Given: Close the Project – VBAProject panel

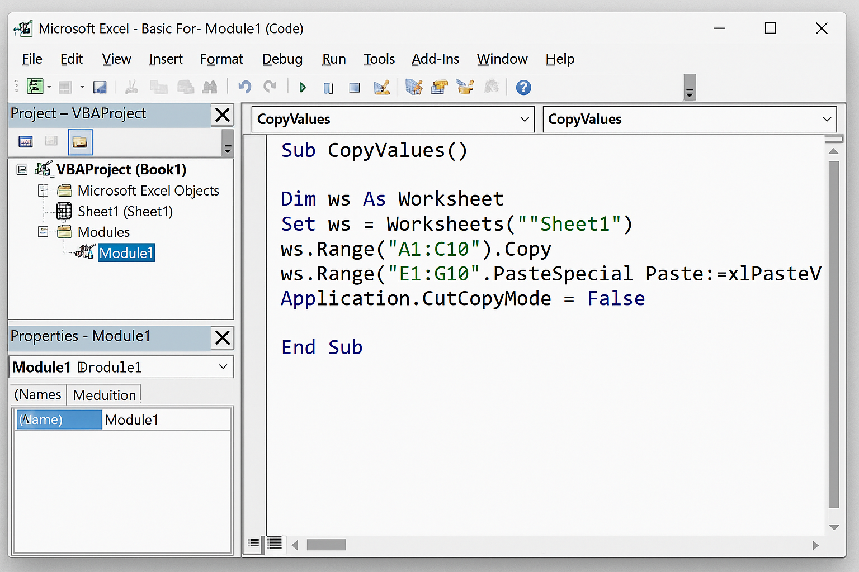Looking at the screenshot, I should [223, 115].
